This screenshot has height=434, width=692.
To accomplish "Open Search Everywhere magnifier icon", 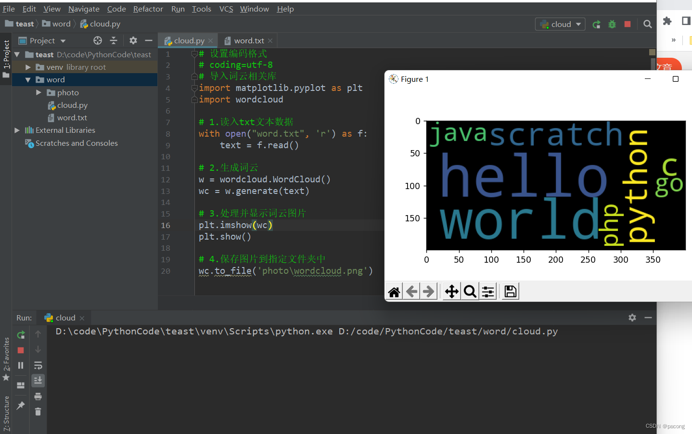I will pos(648,24).
